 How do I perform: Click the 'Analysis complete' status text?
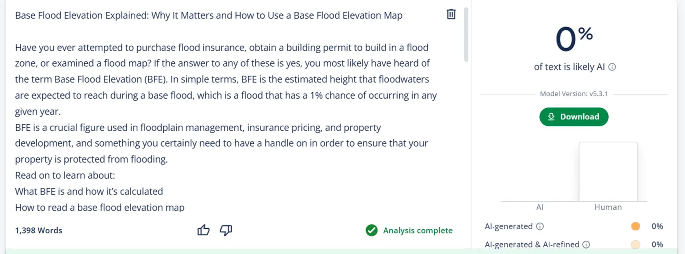coord(418,230)
